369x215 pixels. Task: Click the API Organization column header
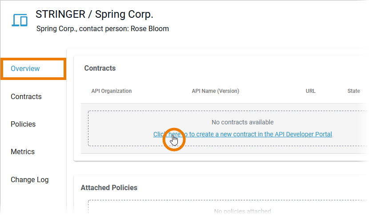click(x=112, y=91)
